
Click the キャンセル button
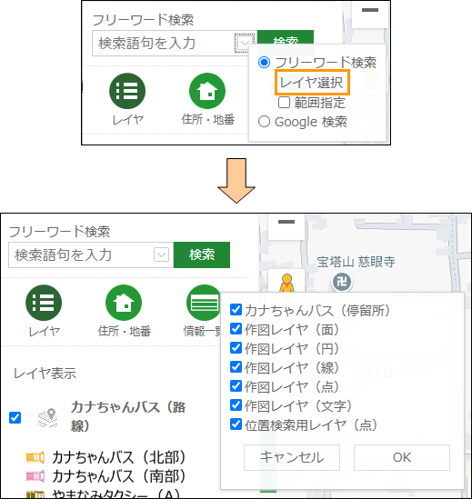[292, 457]
